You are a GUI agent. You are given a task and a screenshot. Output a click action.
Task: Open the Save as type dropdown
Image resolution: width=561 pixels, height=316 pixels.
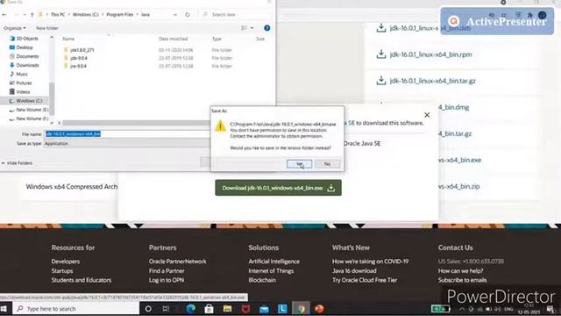click(126, 144)
